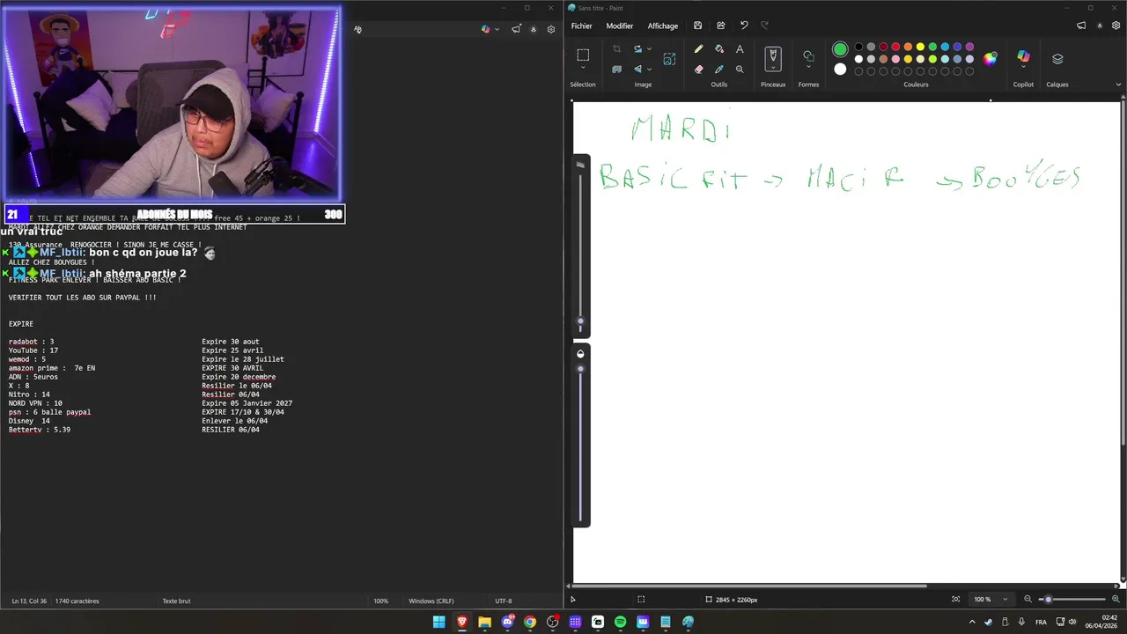This screenshot has height=634, width=1127.
Task: Open the Modifier menu
Action: pos(620,26)
